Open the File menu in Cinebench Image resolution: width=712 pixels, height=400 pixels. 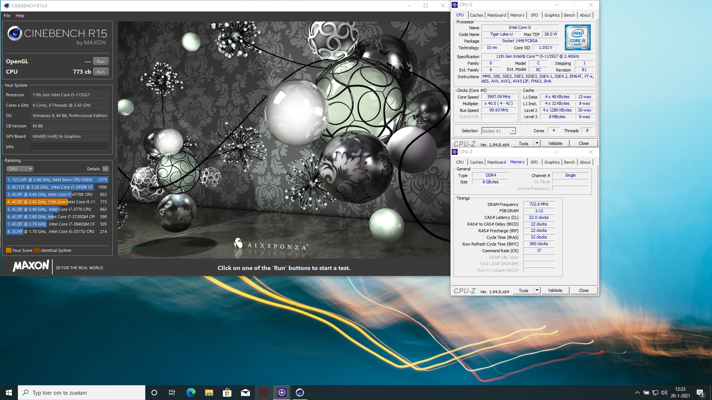pyautogui.click(x=7, y=16)
